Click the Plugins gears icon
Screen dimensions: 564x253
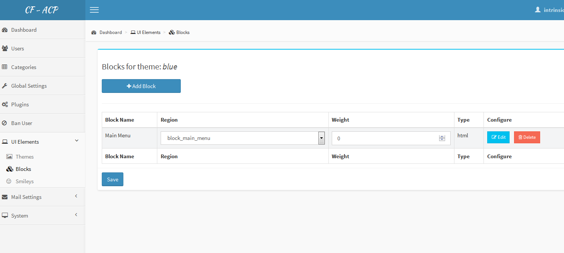[x=5, y=104]
